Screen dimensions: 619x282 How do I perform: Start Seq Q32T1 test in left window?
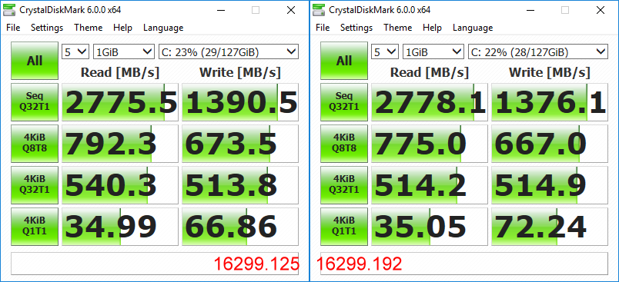pos(35,102)
